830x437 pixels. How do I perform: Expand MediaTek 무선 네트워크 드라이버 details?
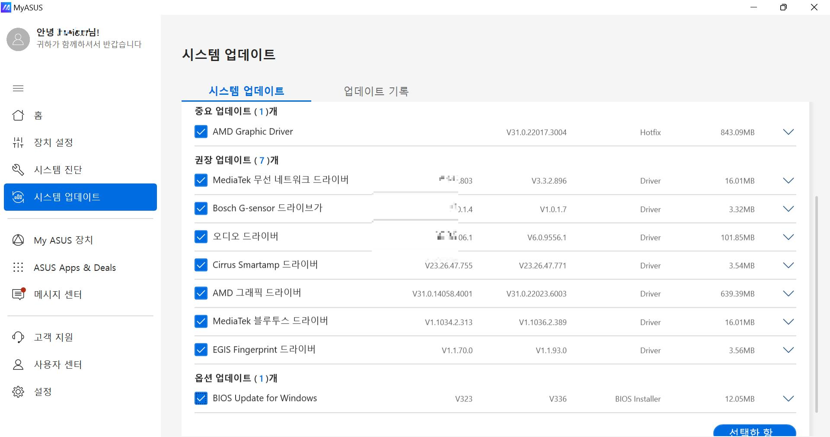pyautogui.click(x=788, y=180)
